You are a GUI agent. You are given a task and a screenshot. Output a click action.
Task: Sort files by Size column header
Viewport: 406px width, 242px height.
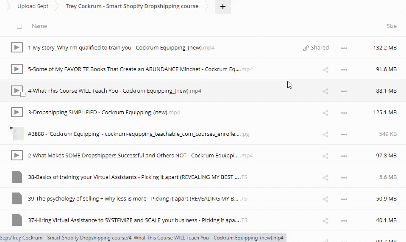point(391,26)
